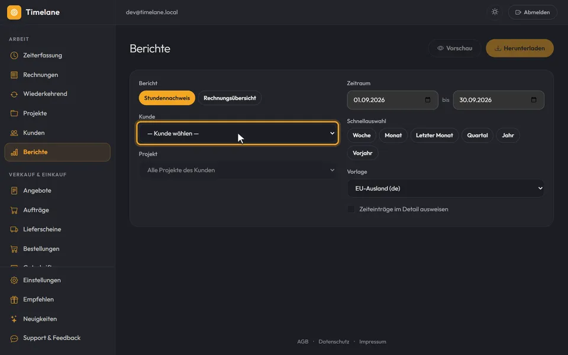Open the Impressum footer link
The width and height of the screenshot is (568, 355).
pyautogui.click(x=373, y=341)
